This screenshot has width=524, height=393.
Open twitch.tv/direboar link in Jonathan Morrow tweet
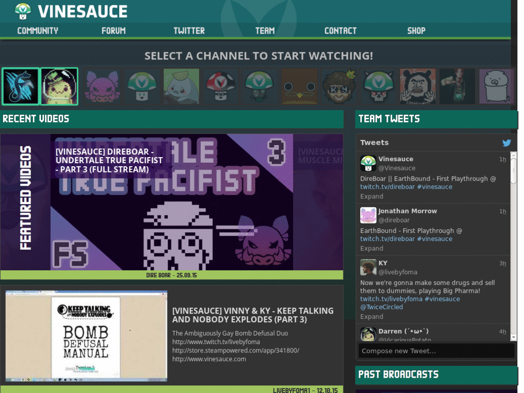[387, 239]
